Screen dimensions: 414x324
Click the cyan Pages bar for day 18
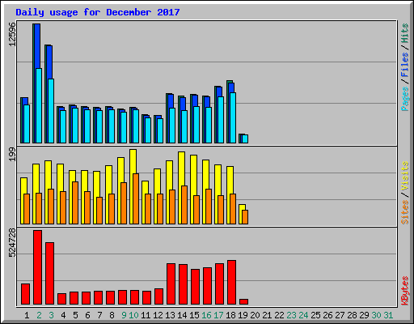pos(233,117)
